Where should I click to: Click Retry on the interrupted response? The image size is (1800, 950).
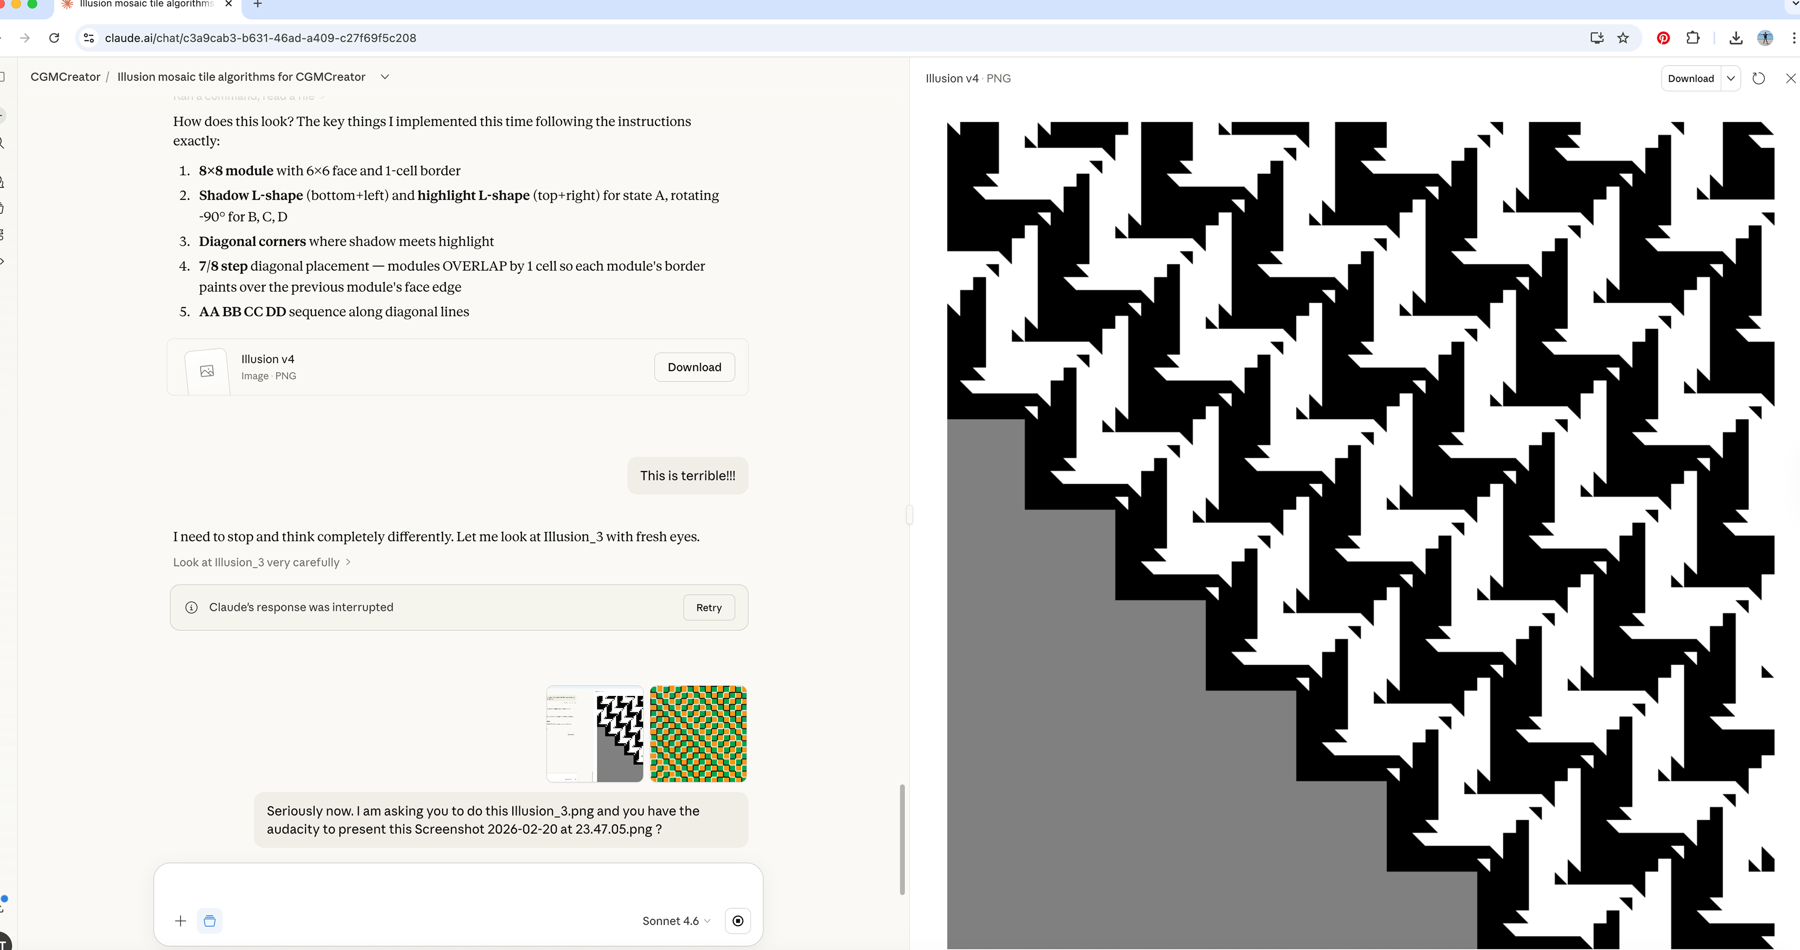709,607
